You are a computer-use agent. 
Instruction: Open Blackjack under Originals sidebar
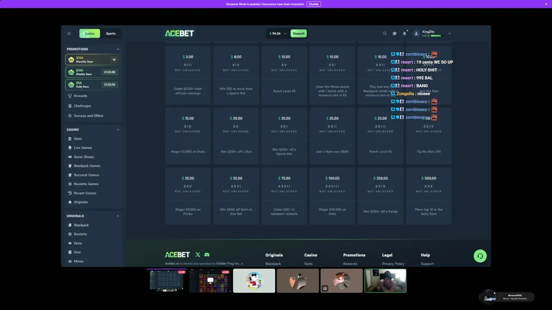point(81,225)
